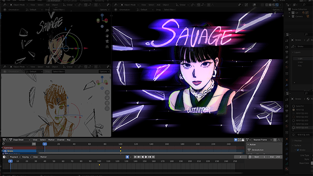Open the Dope Sheet mode dropdown

click(20, 140)
